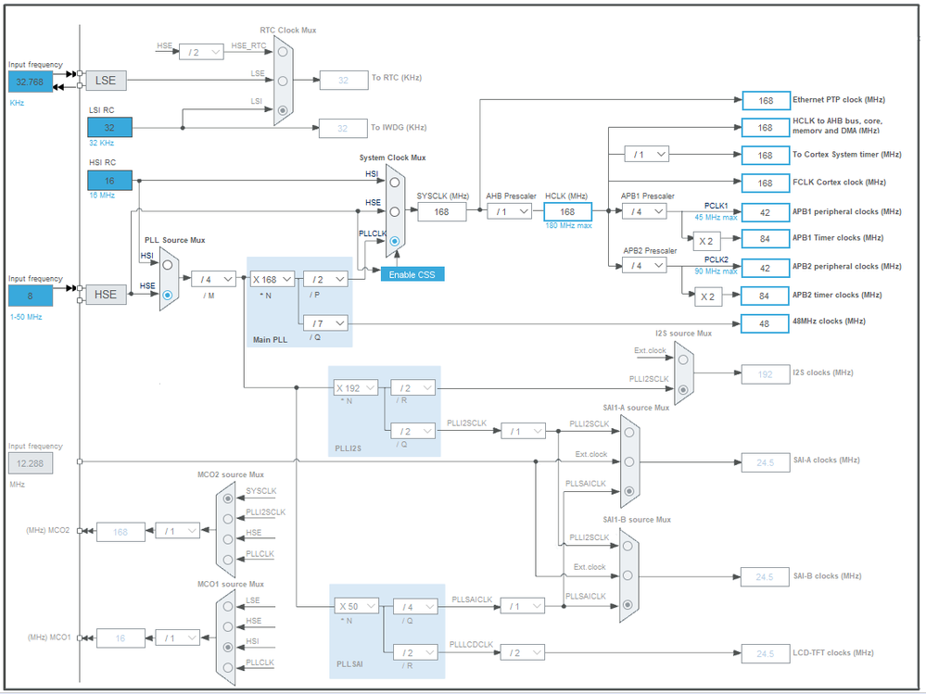Open the Main PLL multiplier N dropdown
Screen dimensions: 926x694
[273, 279]
